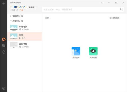127x92 pixels.
Task: Expand the 智能硬件(0) group
Action: pyautogui.click(x=17, y=16)
